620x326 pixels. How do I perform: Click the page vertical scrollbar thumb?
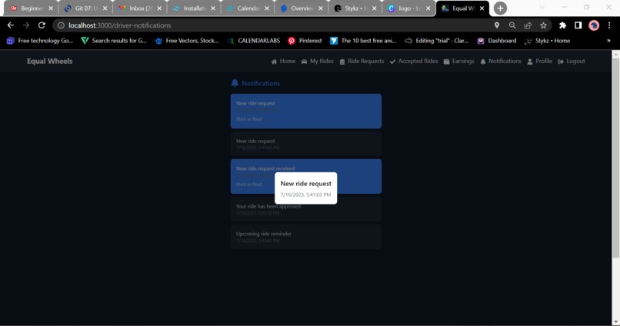[615, 158]
